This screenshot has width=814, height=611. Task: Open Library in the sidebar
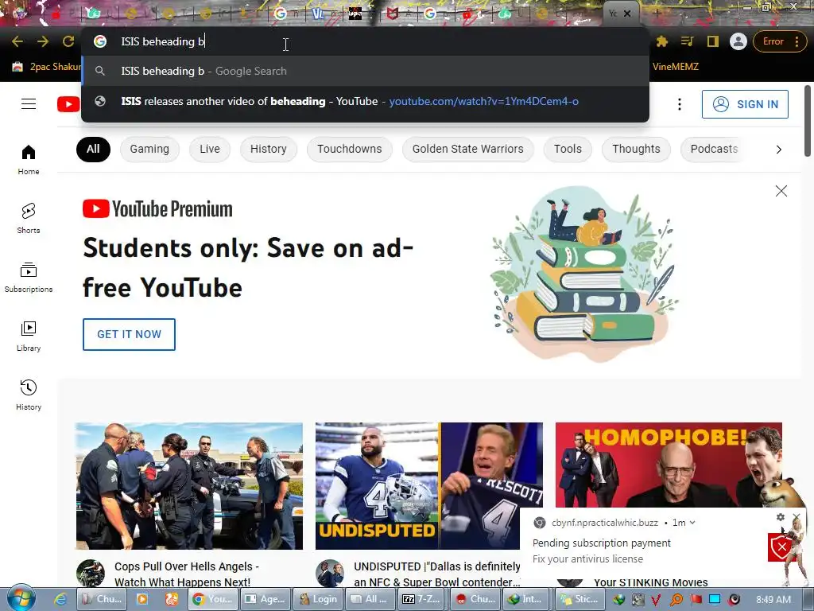[29, 337]
